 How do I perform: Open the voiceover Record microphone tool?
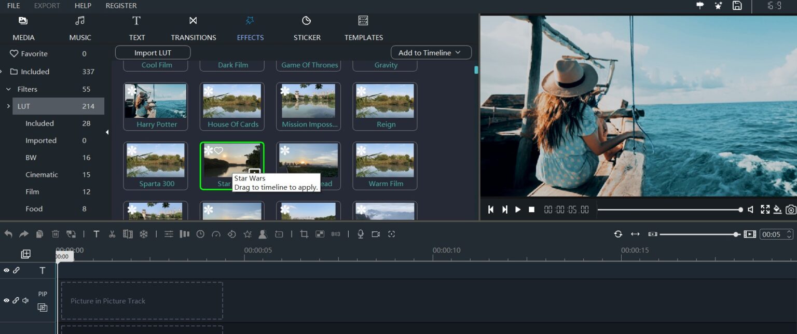tap(360, 234)
